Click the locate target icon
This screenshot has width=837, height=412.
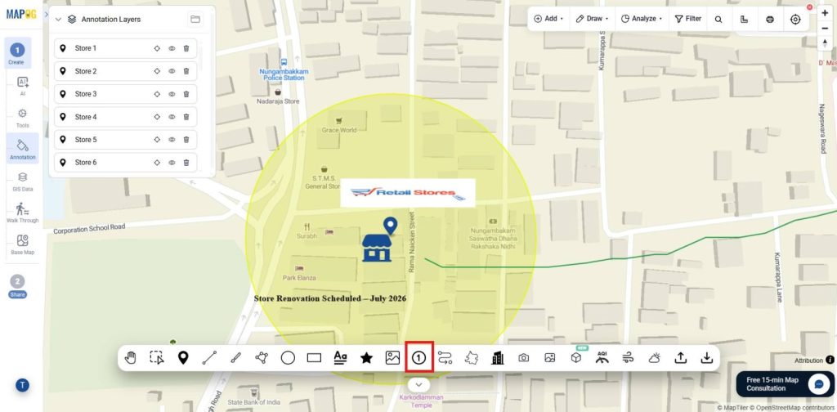pyautogui.click(x=795, y=20)
